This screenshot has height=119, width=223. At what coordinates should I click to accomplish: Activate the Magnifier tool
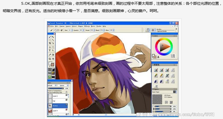pos(50,59)
